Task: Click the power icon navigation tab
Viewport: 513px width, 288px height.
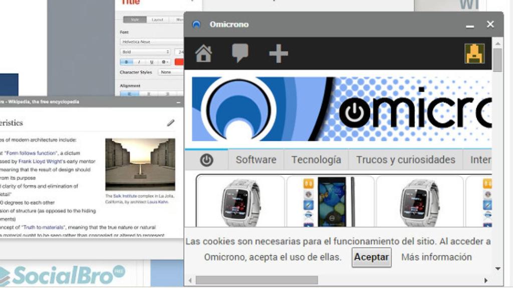Action: pos(206,160)
